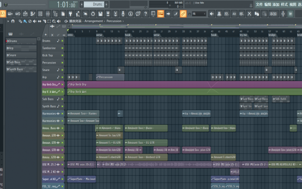Open the 文件 menu

[259, 4]
